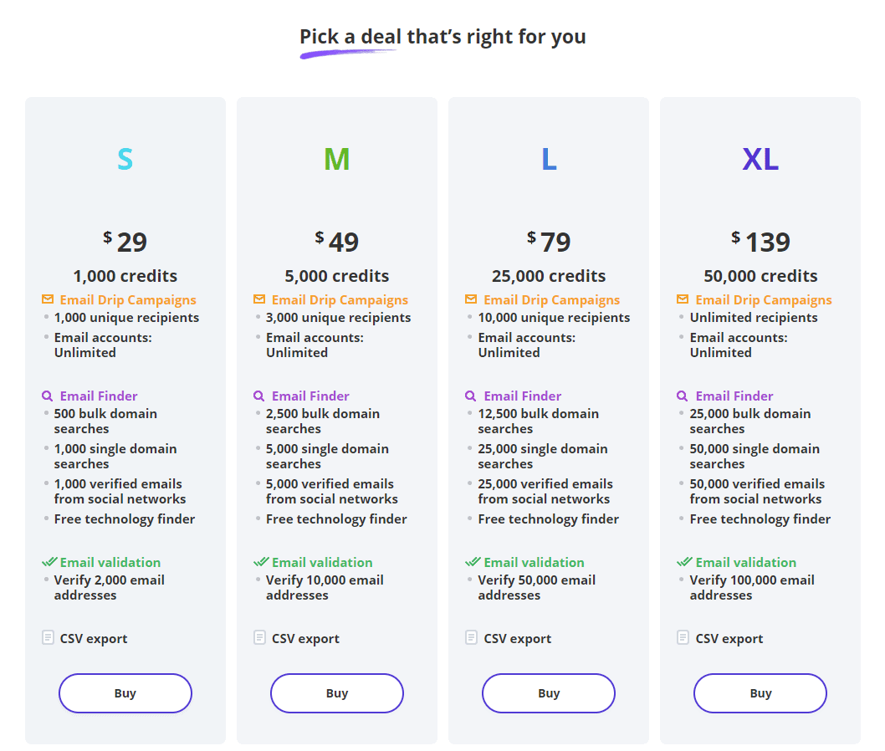Click the Email Finder heading in XL plan
The width and height of the screenshot is (885, 751).
click(x=734, y=396)
